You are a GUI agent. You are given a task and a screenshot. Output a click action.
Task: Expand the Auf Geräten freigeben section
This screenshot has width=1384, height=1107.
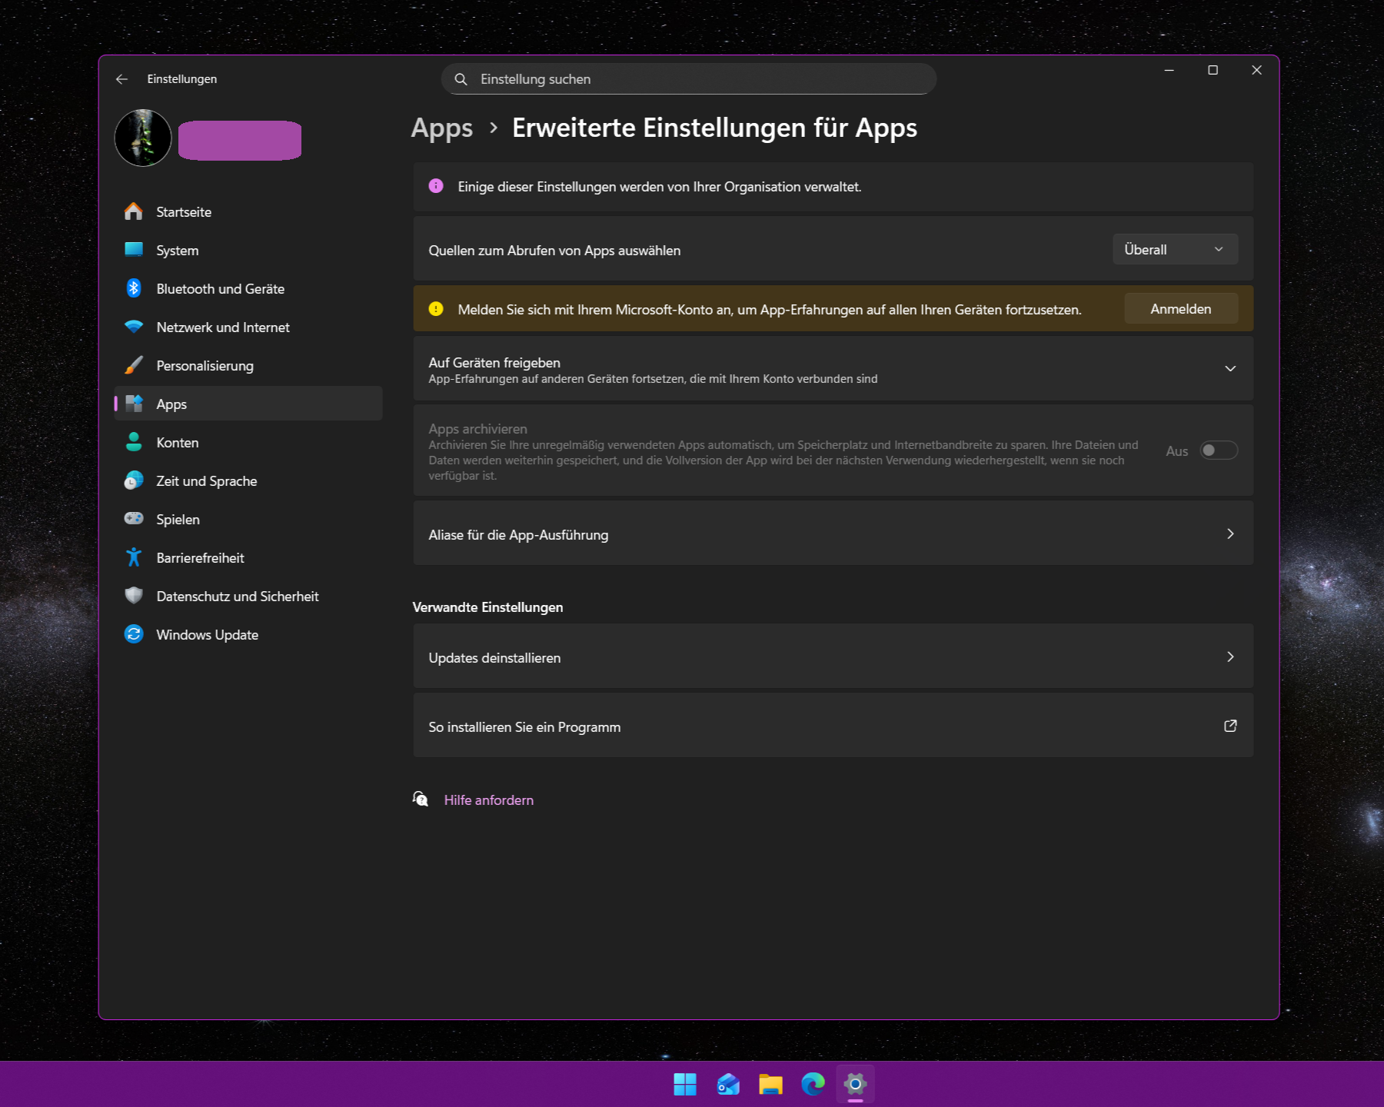1230,368
